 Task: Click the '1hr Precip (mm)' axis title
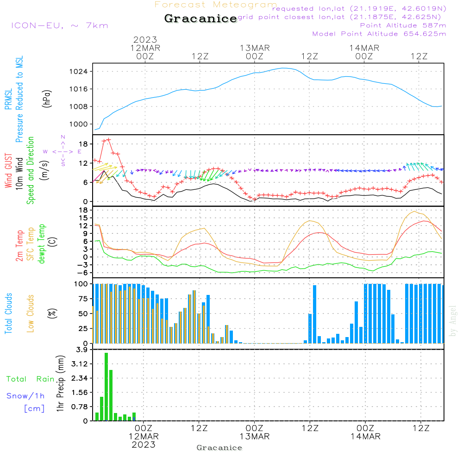[60, 383]
